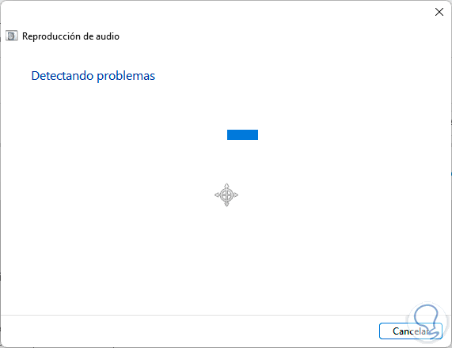Click the audio playback troubleshooter speaker icon
The height and width of the screenshot is (348, 452).
pos(12,36)
